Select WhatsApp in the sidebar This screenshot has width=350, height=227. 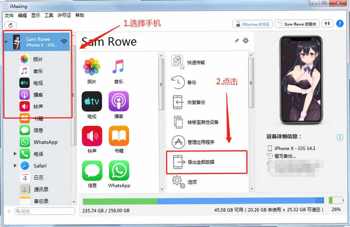pos(45,142)
